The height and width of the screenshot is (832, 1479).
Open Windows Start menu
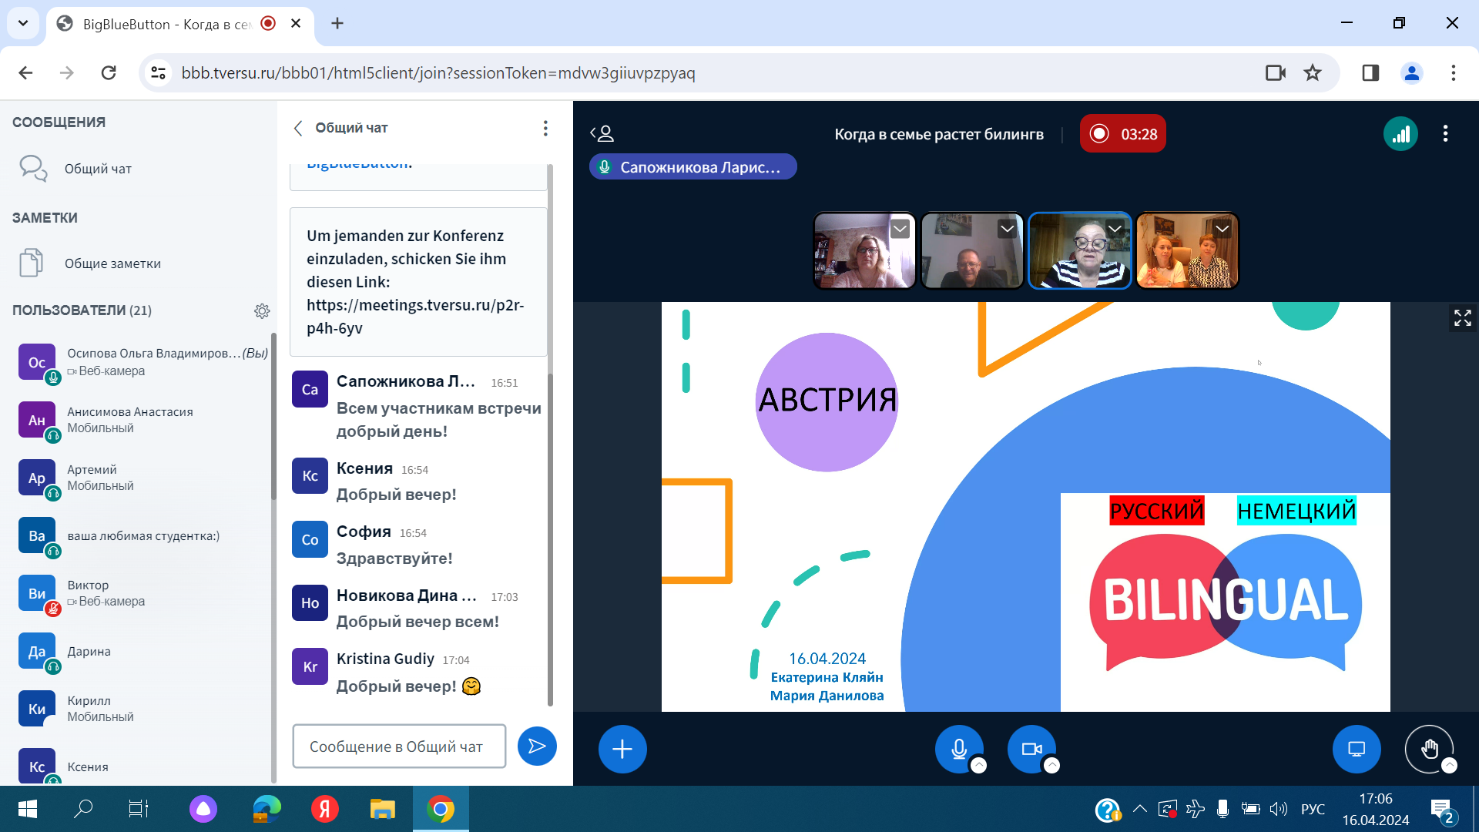pos(27,809)
